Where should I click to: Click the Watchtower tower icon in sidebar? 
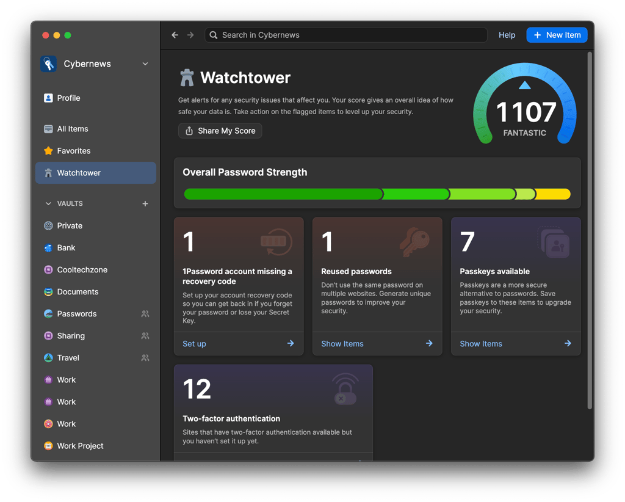click(48, 173)
